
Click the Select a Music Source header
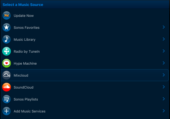(23, 5)
